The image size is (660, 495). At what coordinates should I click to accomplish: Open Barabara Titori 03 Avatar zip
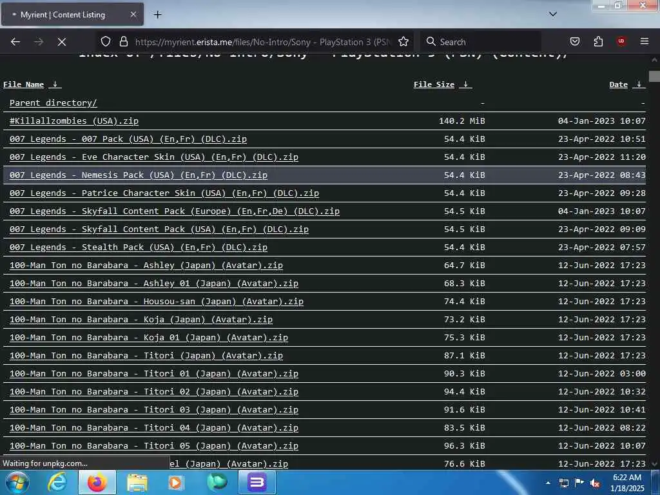click(153, 410)
